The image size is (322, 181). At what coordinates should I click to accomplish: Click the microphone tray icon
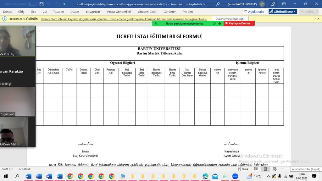280,176
